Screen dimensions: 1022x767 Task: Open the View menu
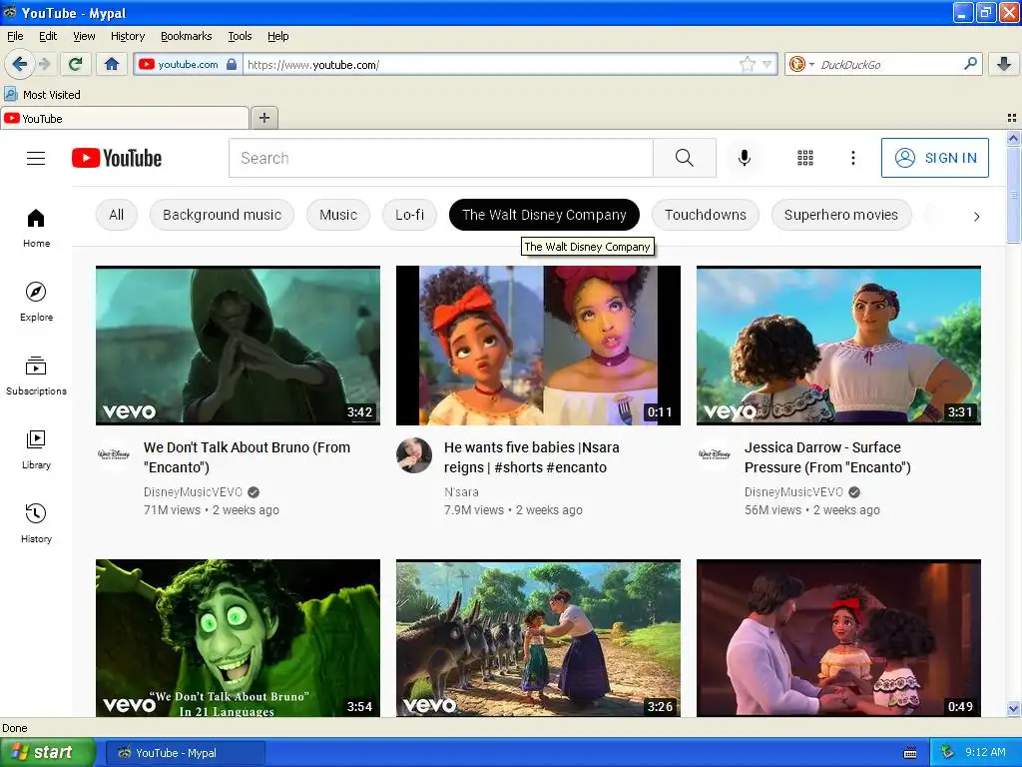[x=84, y=36]
